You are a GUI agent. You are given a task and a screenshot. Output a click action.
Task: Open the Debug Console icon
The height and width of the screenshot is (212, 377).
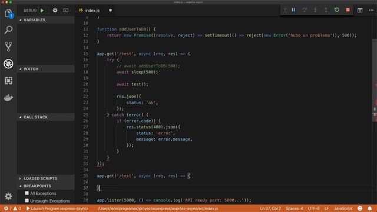click(66, 11)
